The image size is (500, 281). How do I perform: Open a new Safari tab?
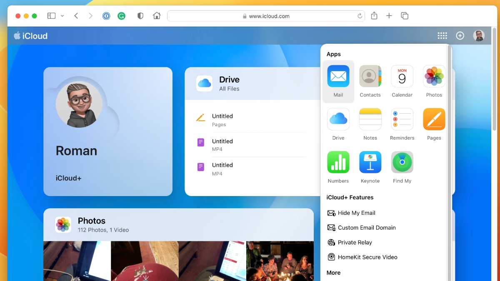pyautogui.click(x=389, y=16)
